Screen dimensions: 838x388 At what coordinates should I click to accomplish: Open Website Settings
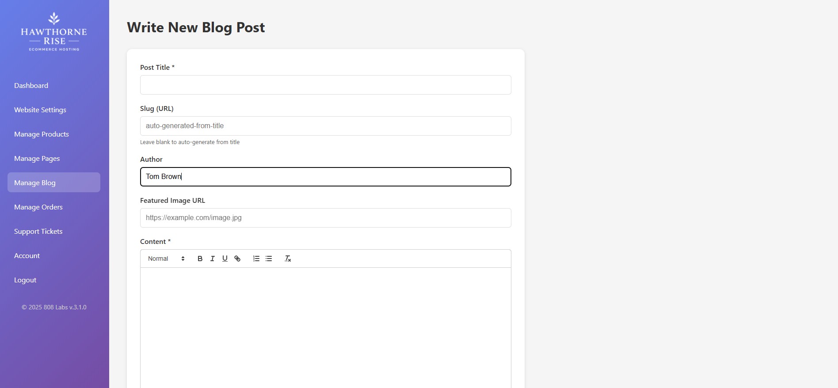point(40,110)
